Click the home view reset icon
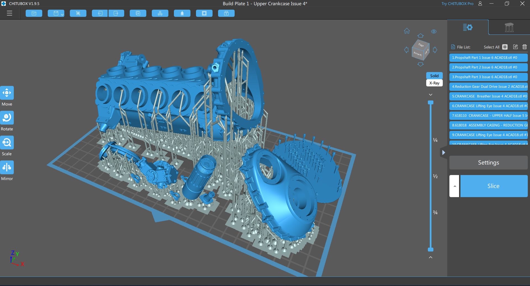This screenshot has width=530, height=286. [x=407, y=31]
